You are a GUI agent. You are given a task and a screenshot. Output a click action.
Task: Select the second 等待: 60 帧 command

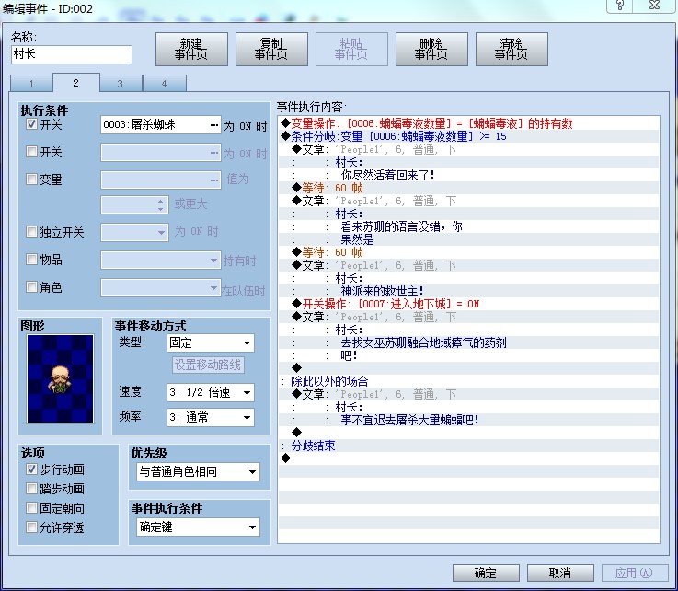click(x=469, y=252)
